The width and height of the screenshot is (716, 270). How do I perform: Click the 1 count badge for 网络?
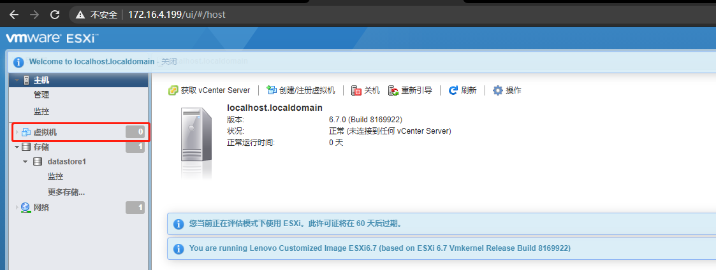[135, 208]
